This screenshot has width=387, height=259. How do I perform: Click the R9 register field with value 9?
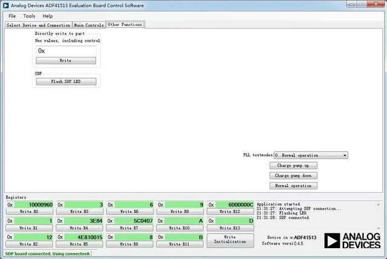pyautogui.click(x=184, y=205)
